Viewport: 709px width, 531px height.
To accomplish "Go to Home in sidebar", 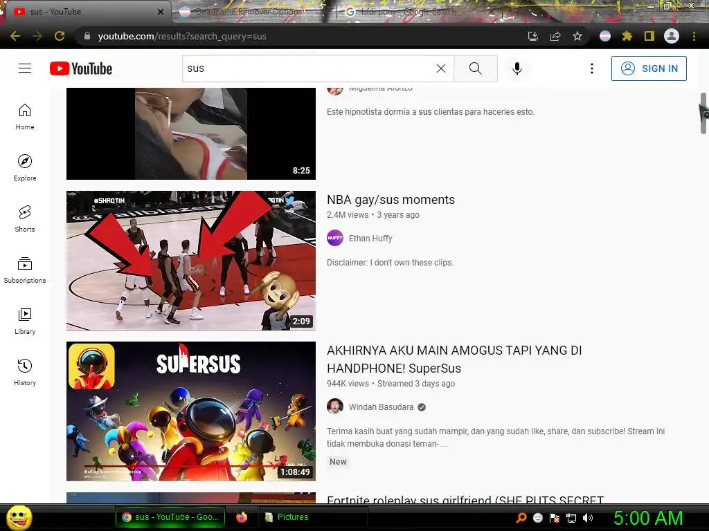I will pos(25,117).
